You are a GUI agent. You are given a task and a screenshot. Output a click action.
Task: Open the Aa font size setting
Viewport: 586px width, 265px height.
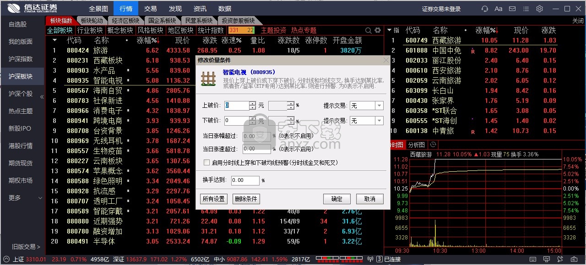click(x=499, y=9)
